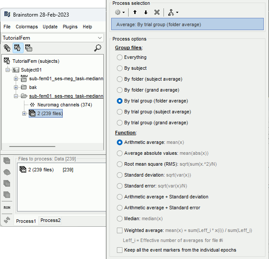The height and width of the screenshot is (259, 269).
Task: Select the 'By subject' radio option
Action: [x=120, y=68]
